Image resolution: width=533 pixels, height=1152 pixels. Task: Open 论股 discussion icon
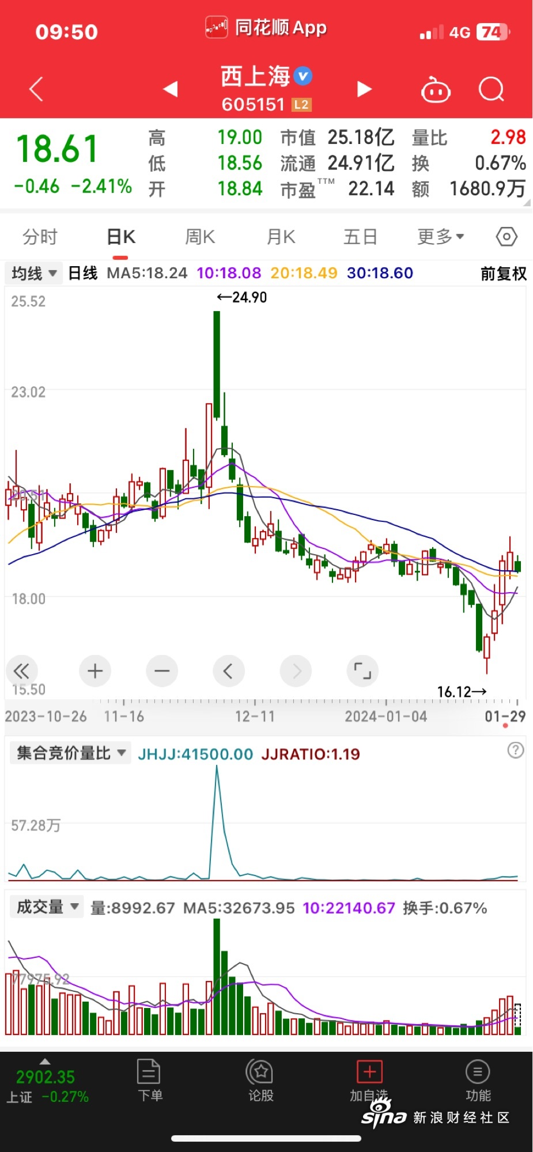[x=260, y=1080]
